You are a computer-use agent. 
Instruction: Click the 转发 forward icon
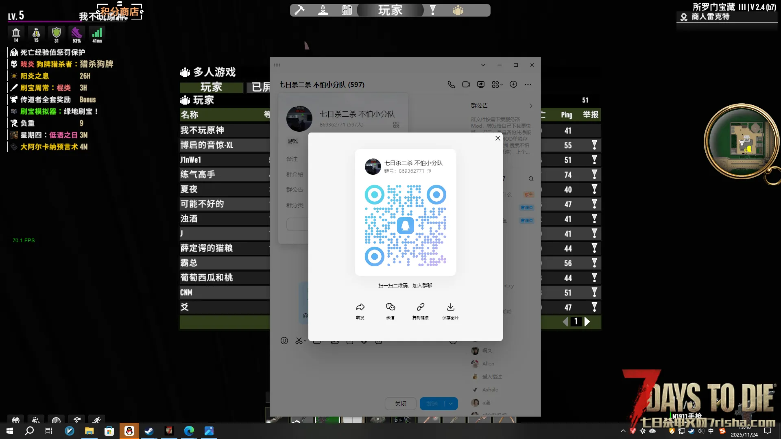(x=360, y=307)
